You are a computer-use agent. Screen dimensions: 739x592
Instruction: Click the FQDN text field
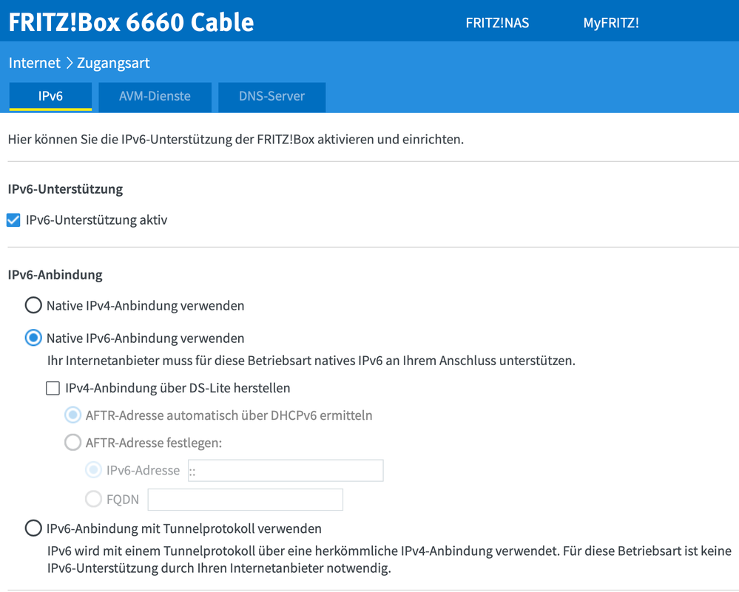pos(245,500)
